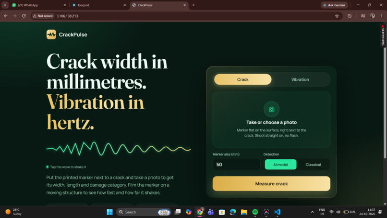Open Copilot from the taskbar

click(189, 212)
